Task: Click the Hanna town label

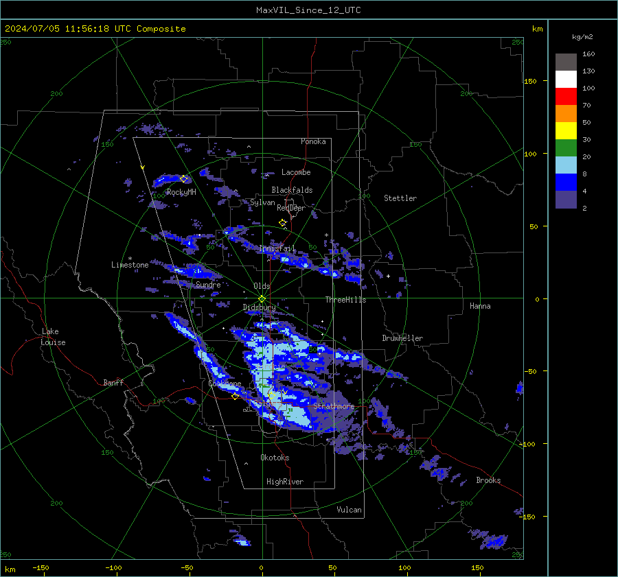Action: pos(480,306)
